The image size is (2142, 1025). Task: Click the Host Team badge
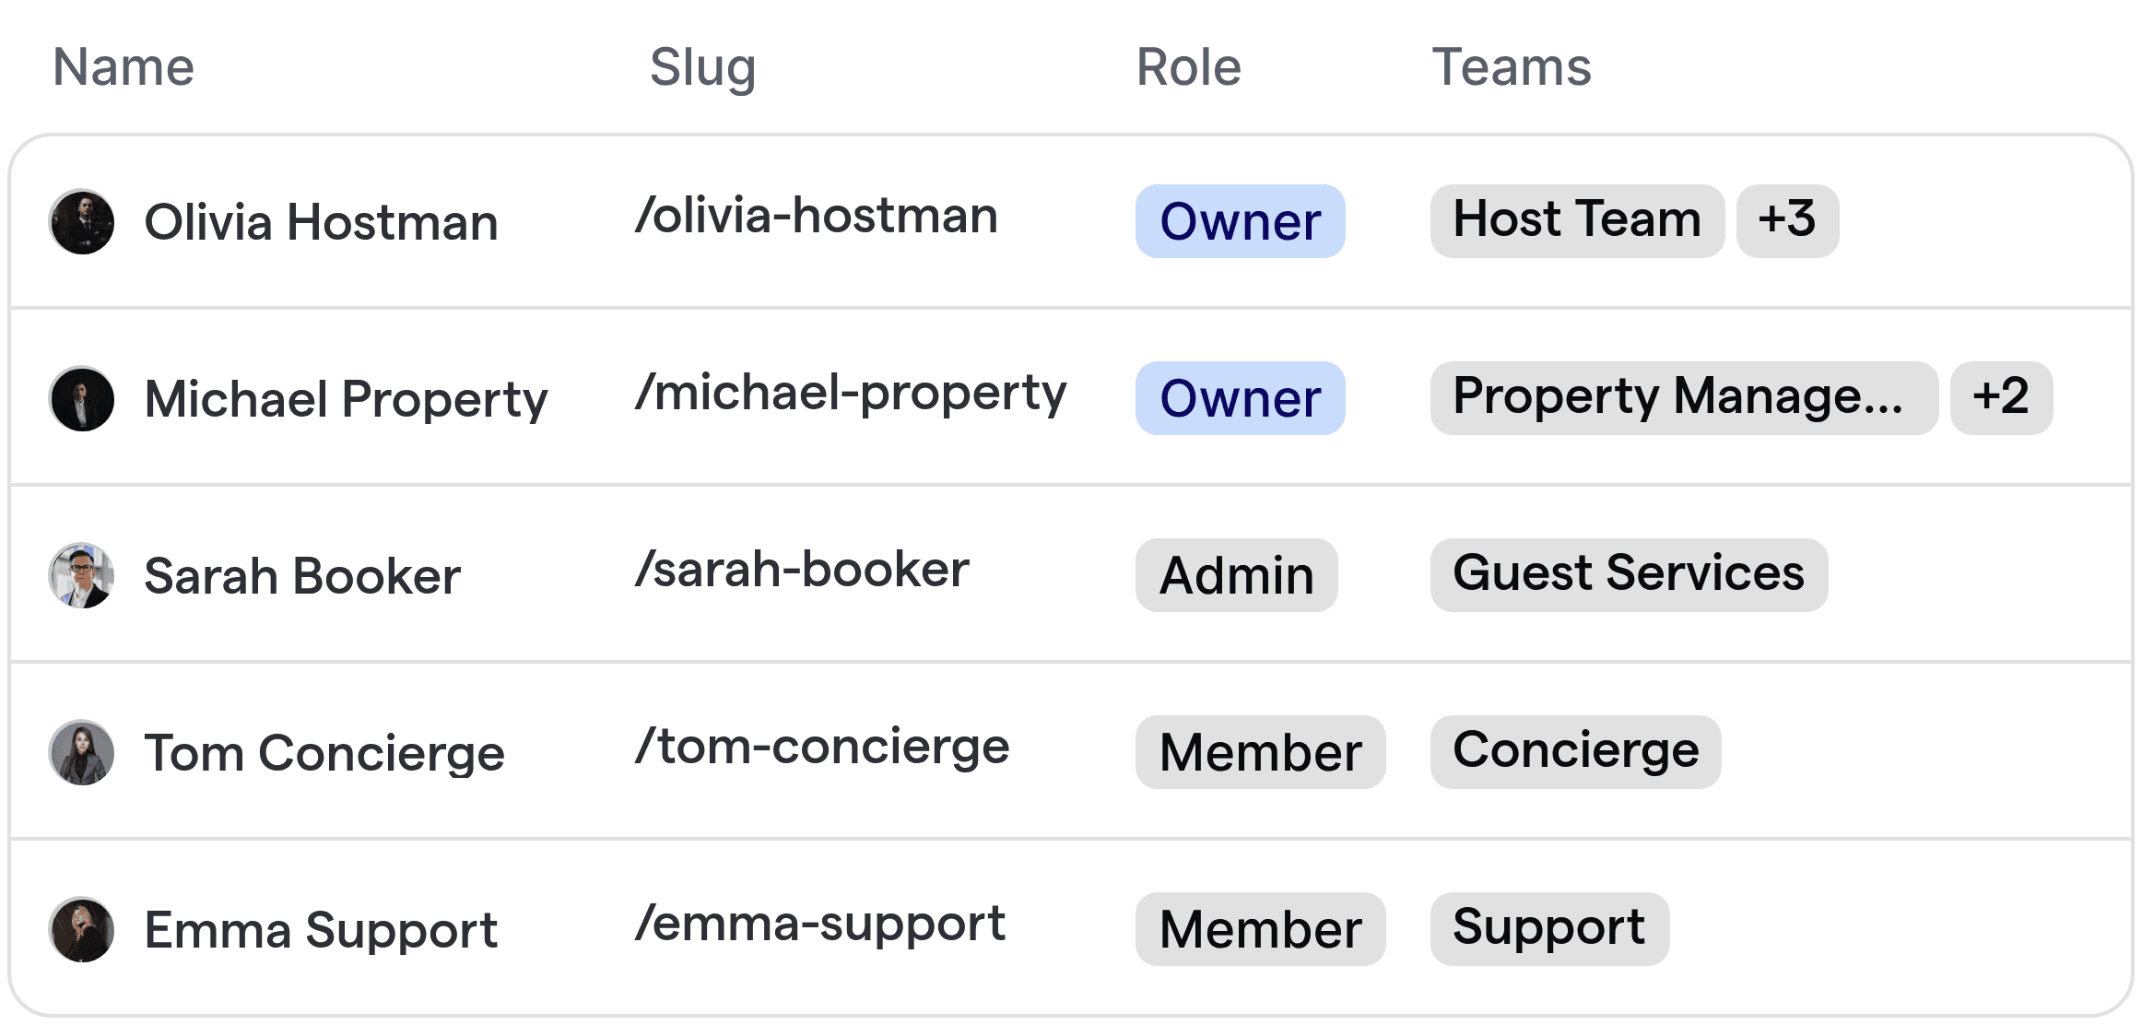coord(1577,221)
